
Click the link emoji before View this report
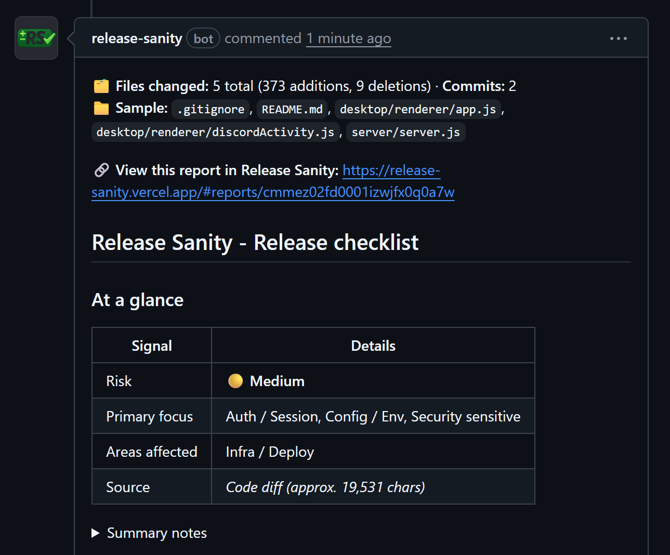click(102, 170)
